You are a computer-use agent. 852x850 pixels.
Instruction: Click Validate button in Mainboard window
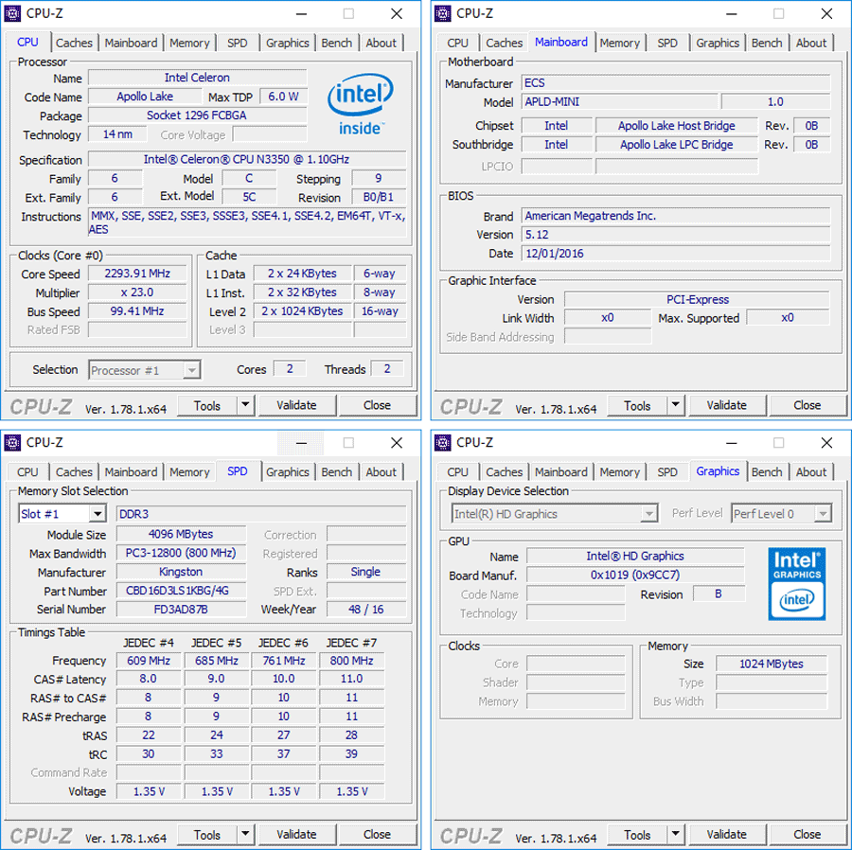click(727, 405)
